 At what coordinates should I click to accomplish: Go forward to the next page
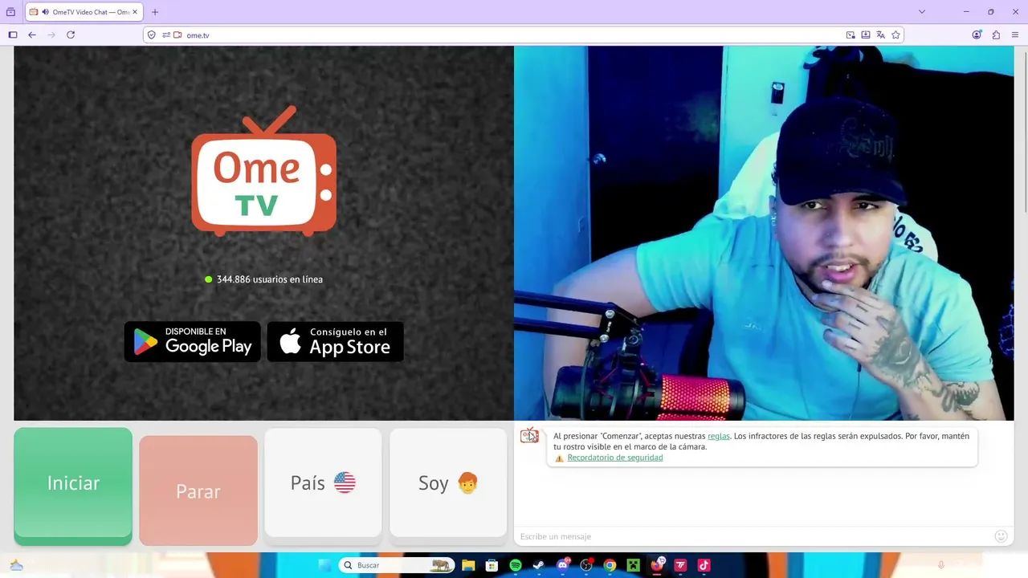click(x=51, y=35)
